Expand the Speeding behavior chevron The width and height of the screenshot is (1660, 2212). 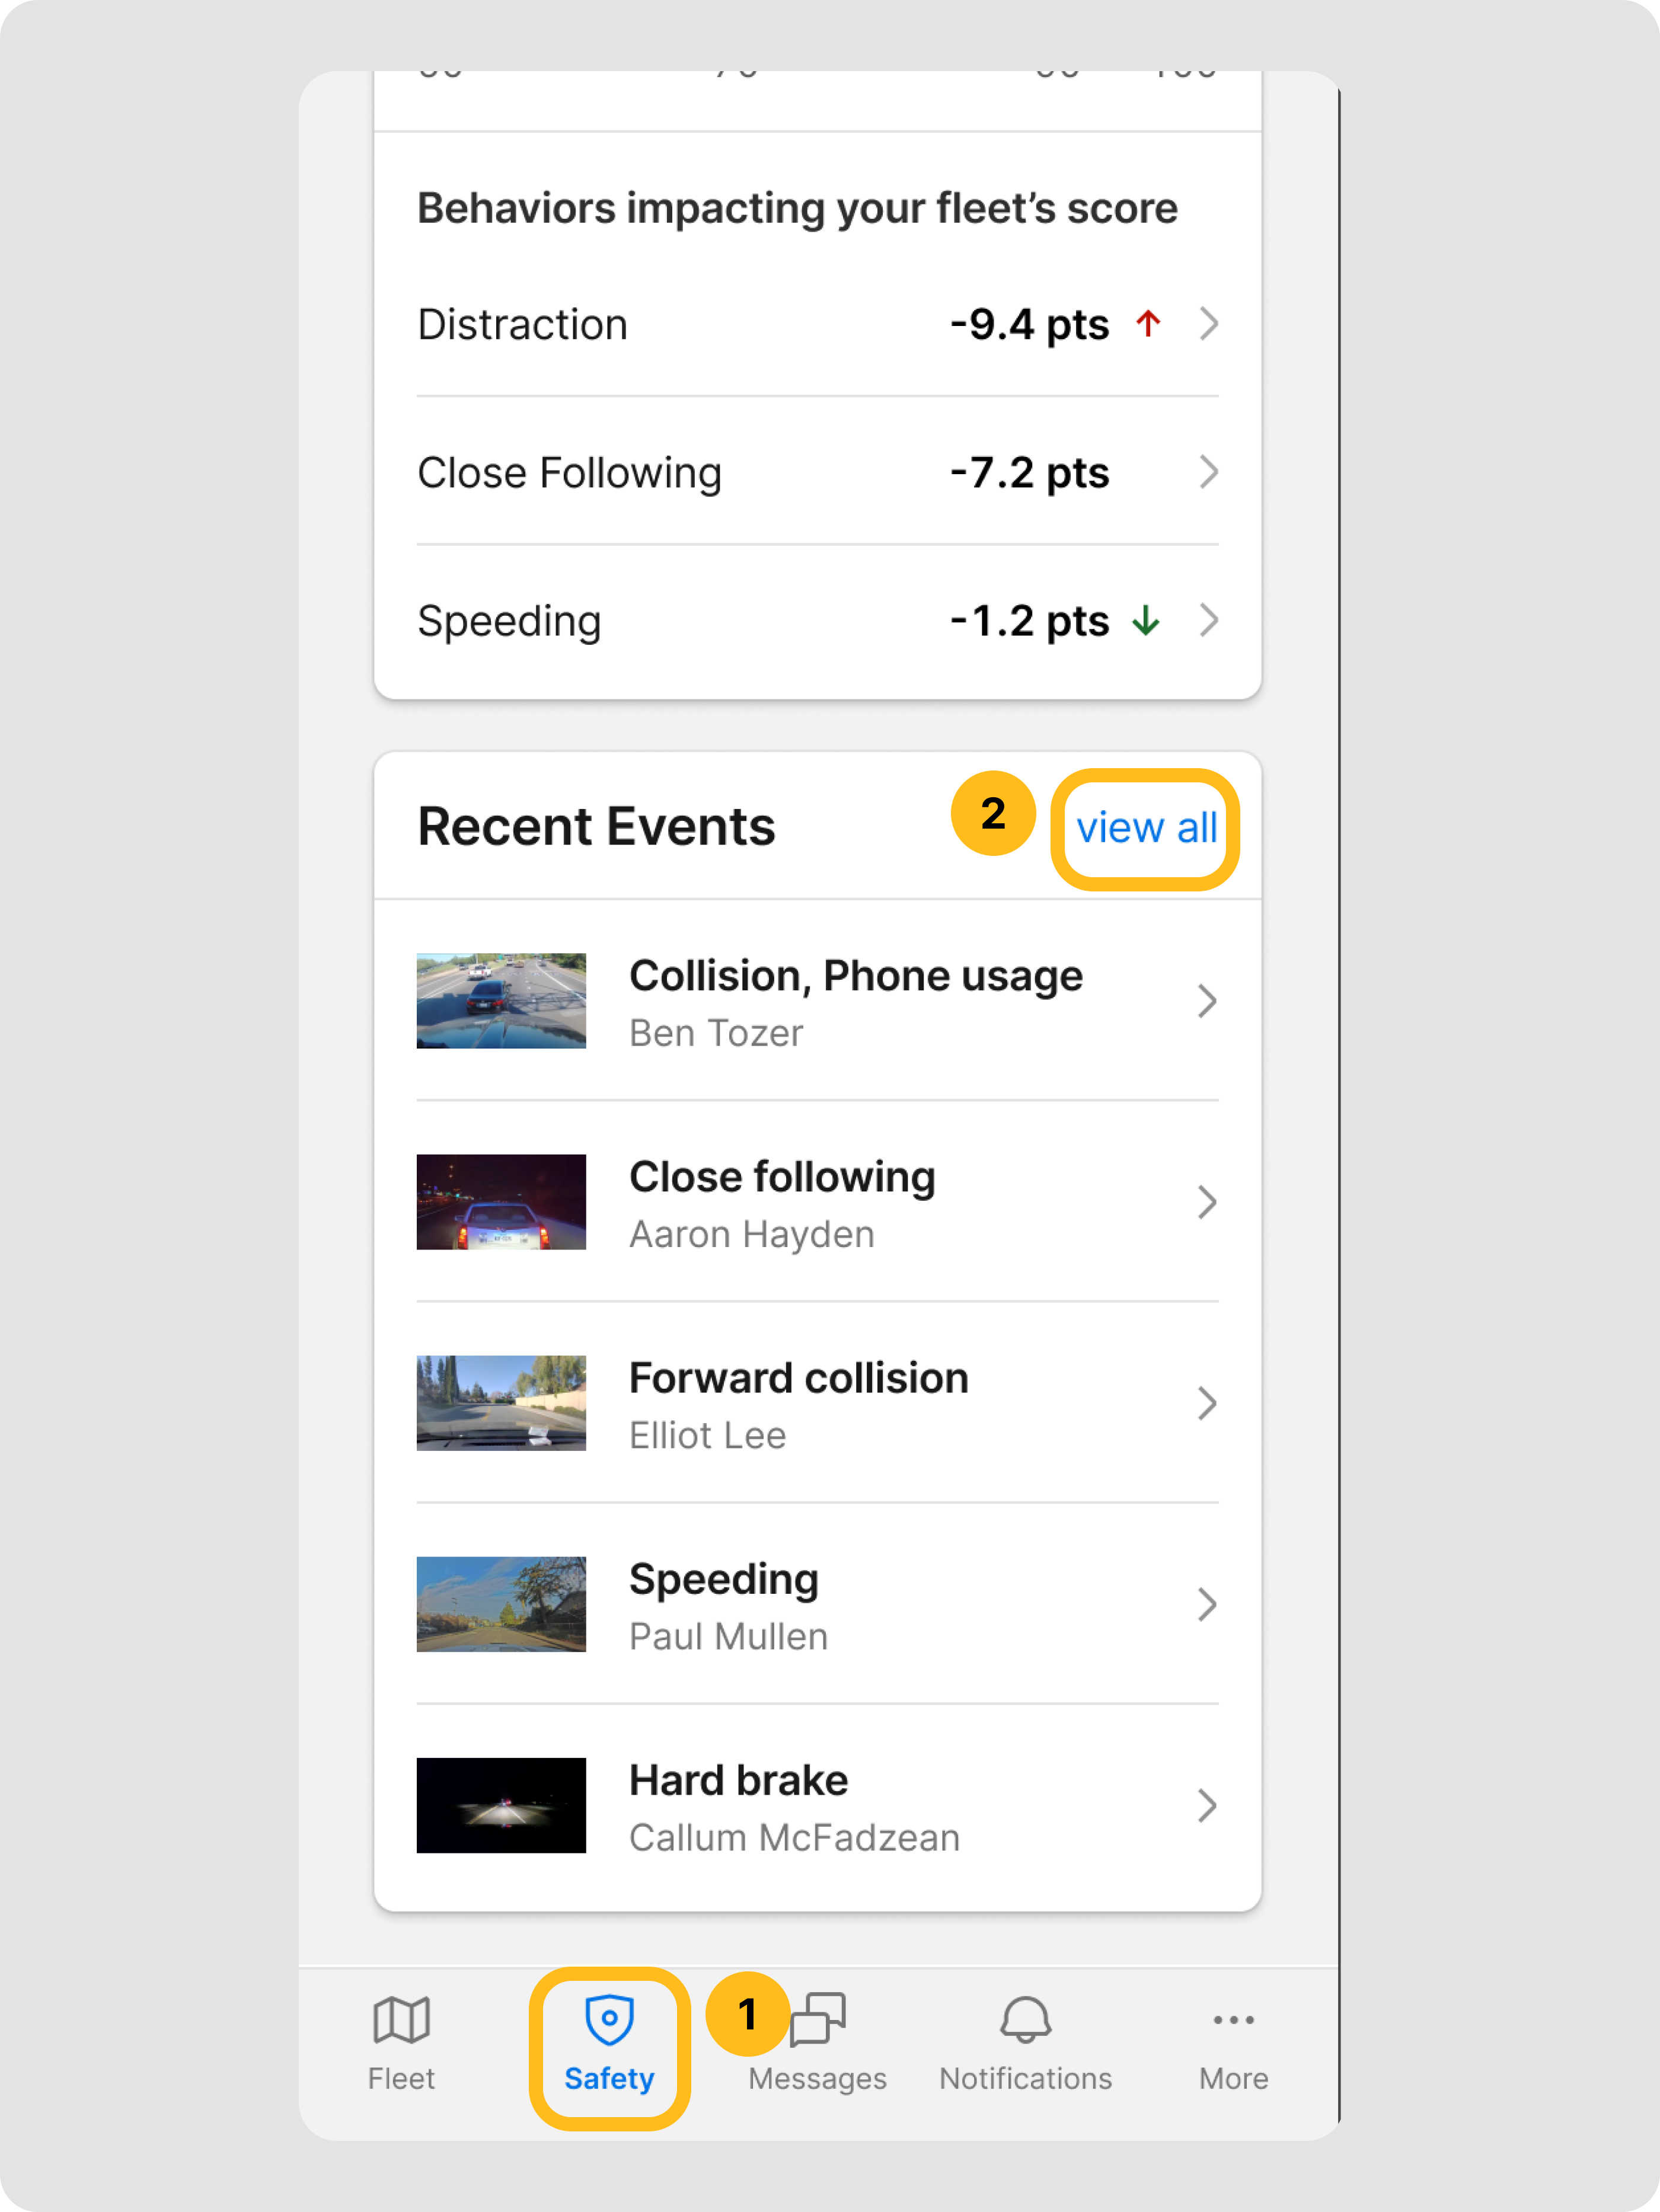click(1208, 621)
